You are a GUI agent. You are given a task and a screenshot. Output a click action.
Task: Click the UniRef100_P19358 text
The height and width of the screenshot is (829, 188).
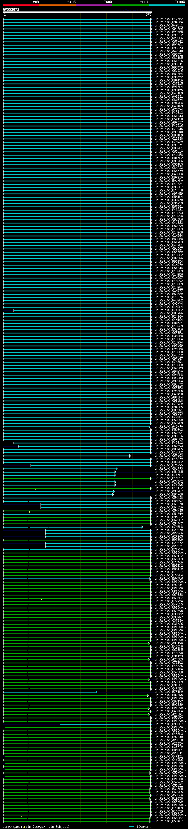coord(169,798)
